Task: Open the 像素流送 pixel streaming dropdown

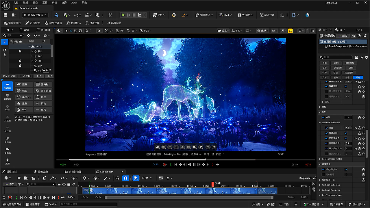Action: [204, 15]
